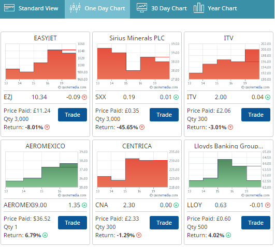Screen dimensions: 275x247
Task: Click down arrow next to Return -8.01%
Action: tap(47, 127)
